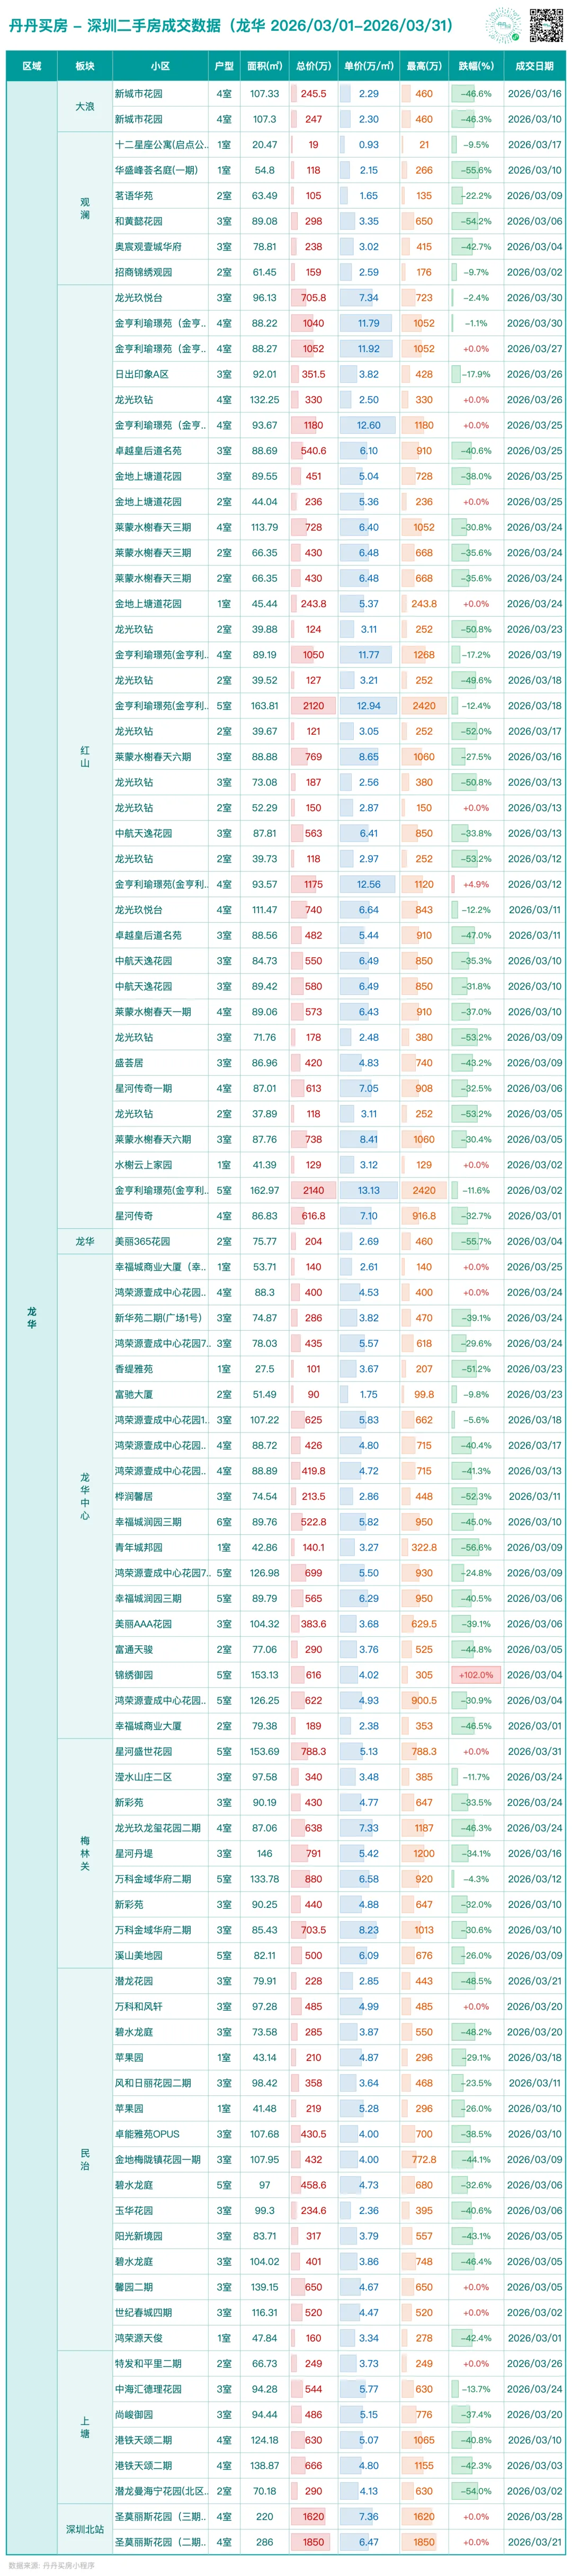Click community name 溪山美地园
572x2576 pixels.
point(138,1955)
